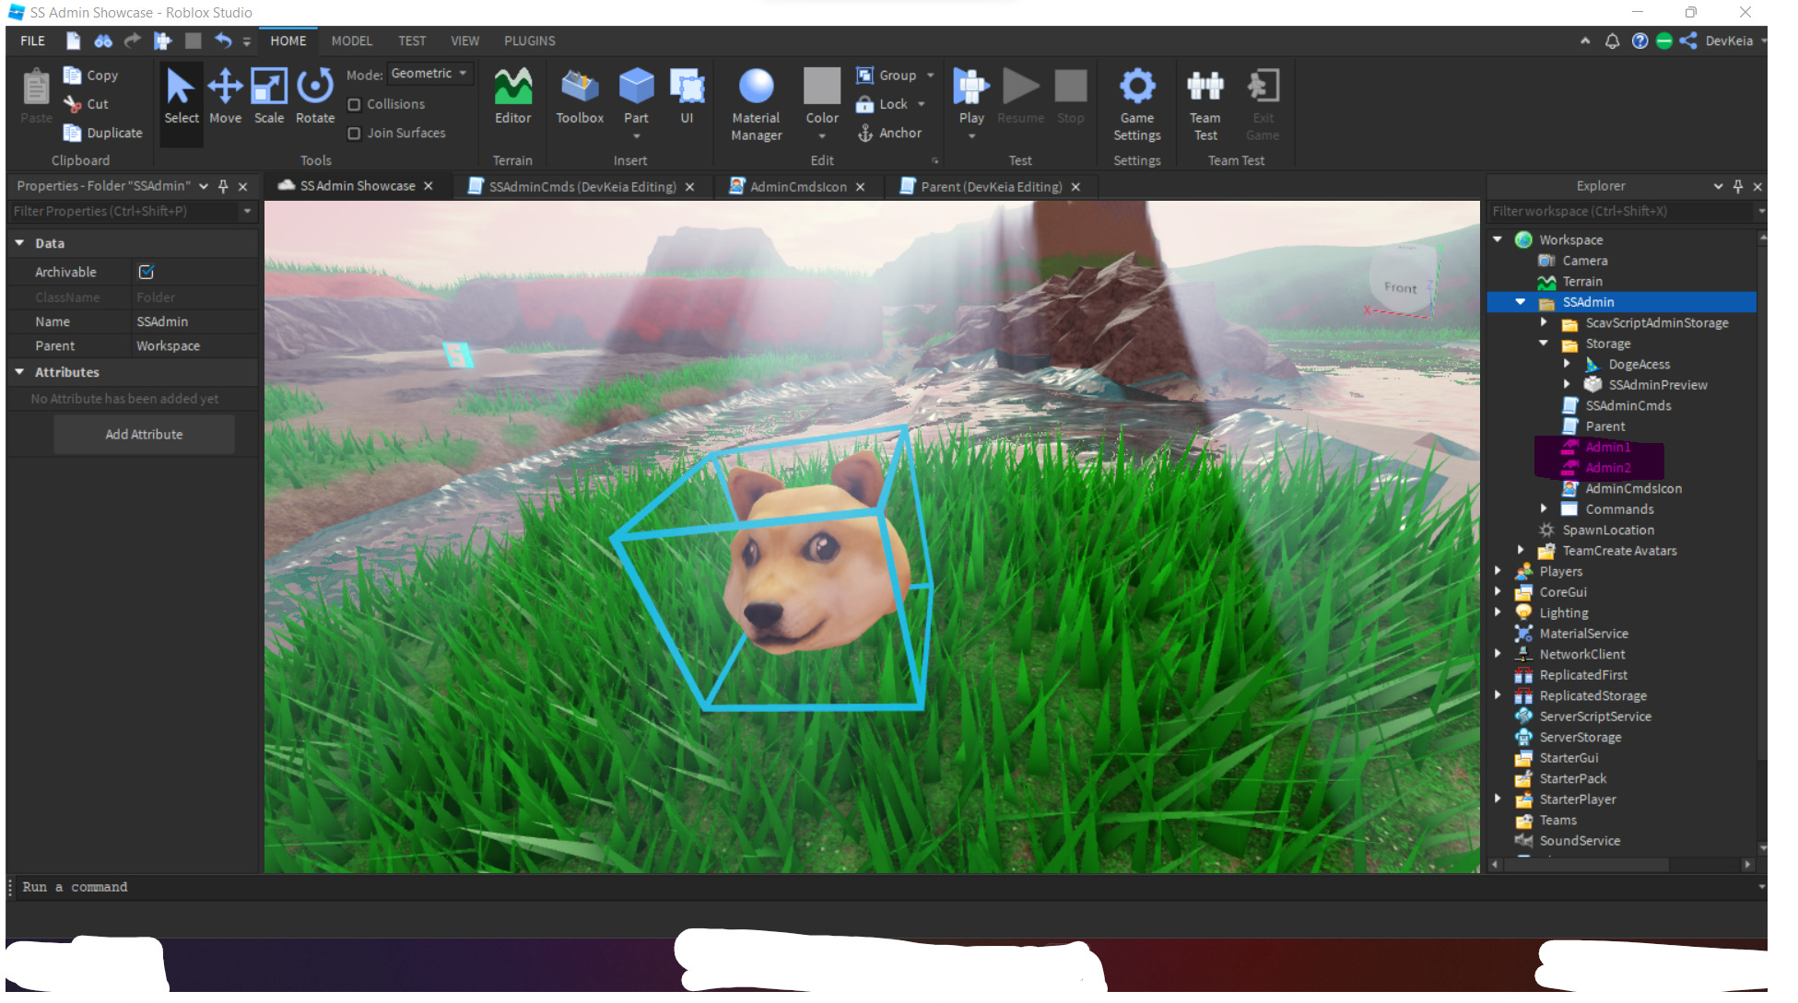The width and height of the screenshot is (1798, 1003).
Task: Enable the Join Surfaces checkbox
Action: 354,134
